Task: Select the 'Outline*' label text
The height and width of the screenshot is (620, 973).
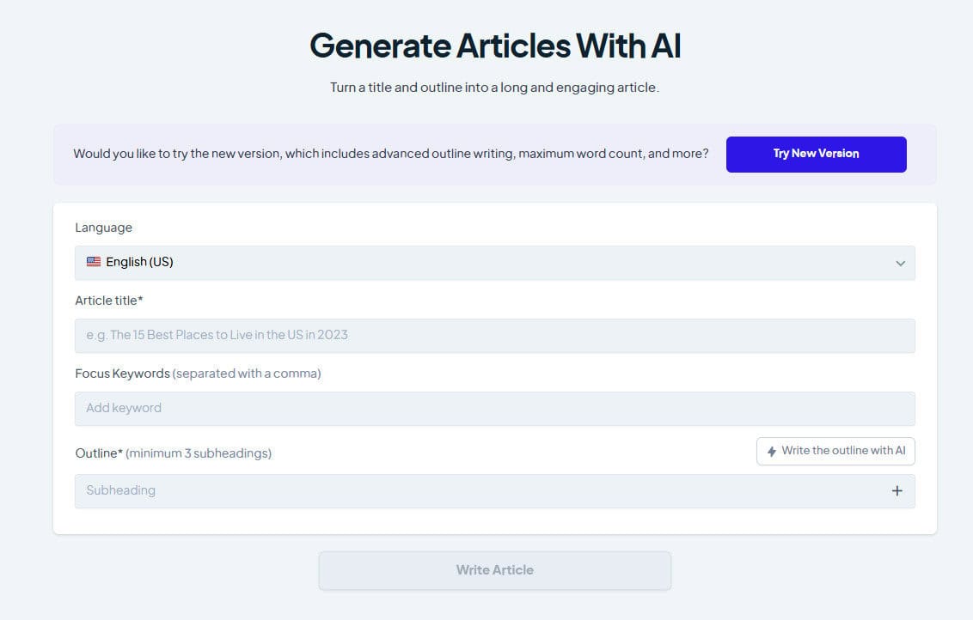Action: pos(98,453)
